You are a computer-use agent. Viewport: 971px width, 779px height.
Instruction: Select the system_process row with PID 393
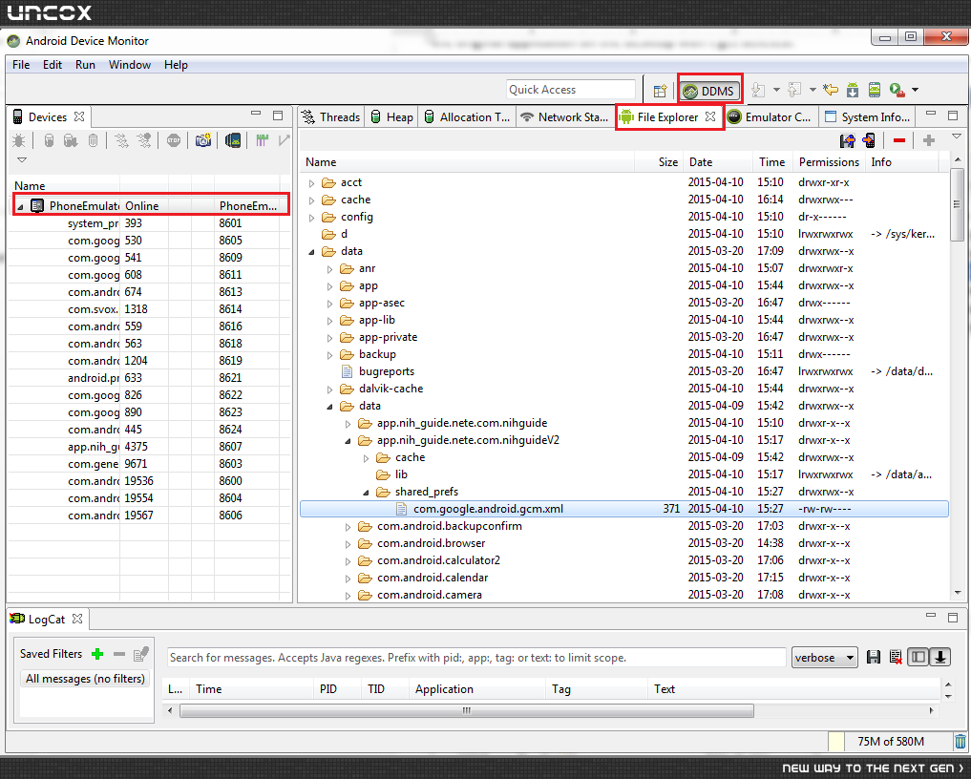149,223
